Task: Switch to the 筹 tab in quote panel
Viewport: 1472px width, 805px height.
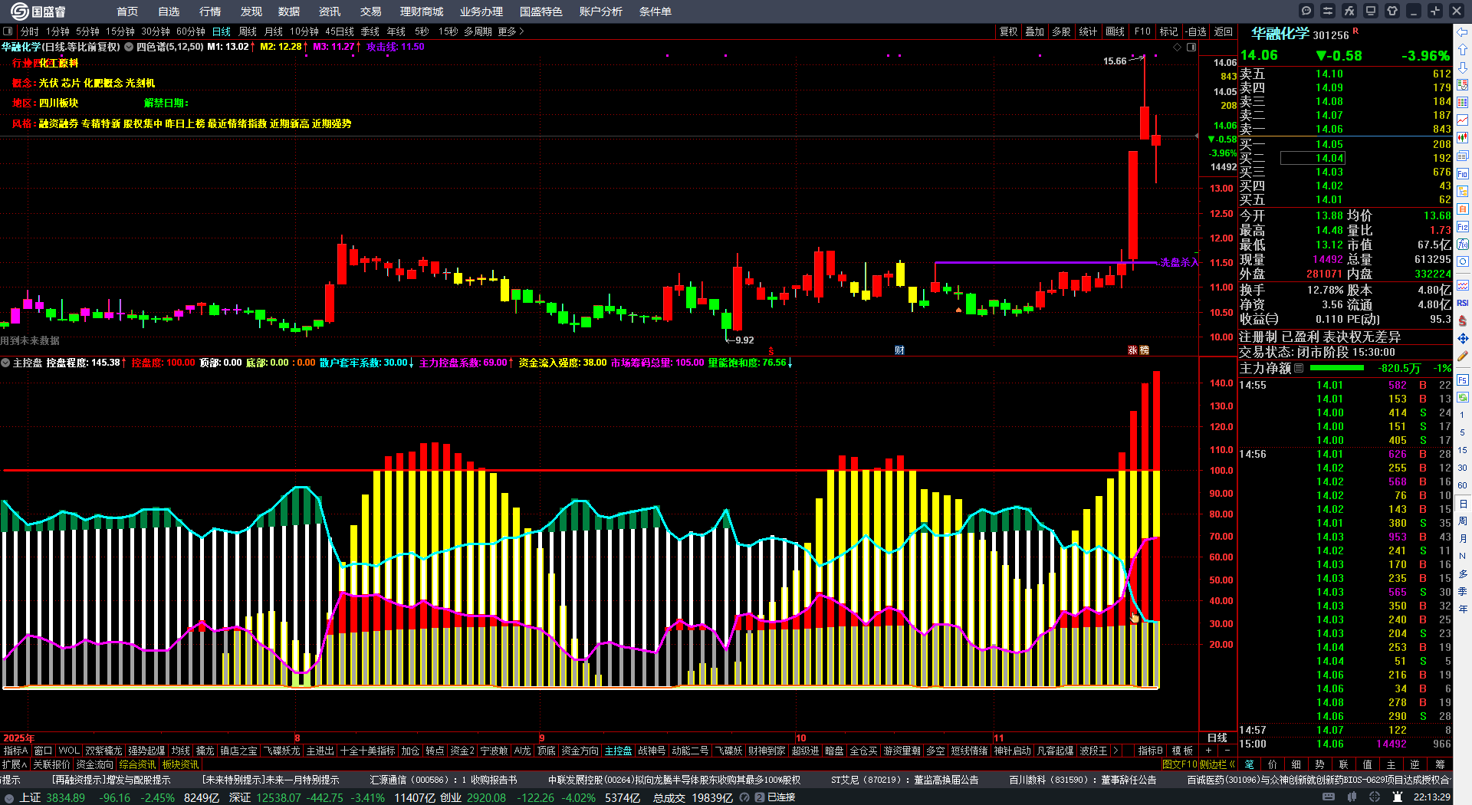Action: coord(1441,764)
